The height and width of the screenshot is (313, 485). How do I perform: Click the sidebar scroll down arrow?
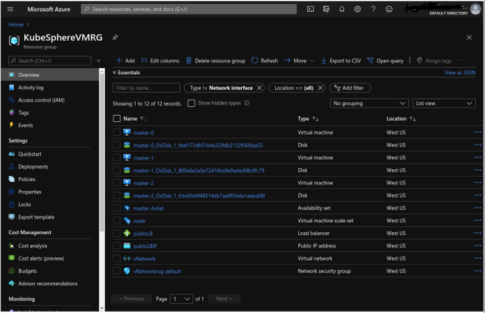pos(102,308)
